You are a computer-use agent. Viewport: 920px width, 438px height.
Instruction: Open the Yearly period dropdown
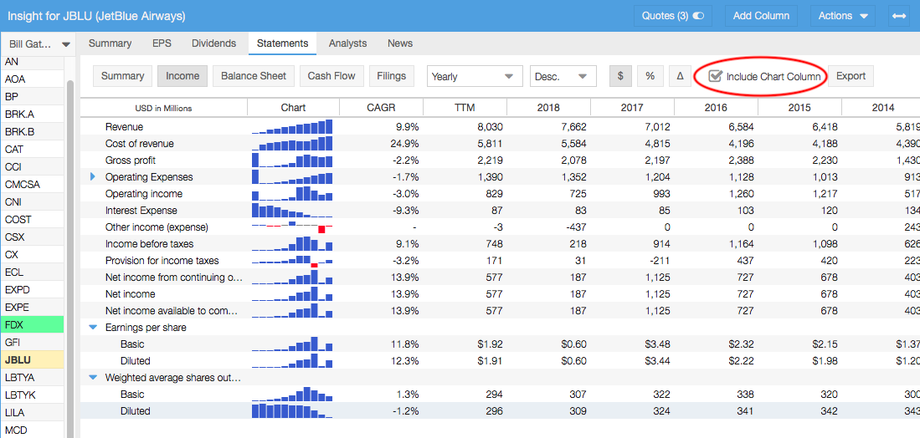(x=475, y=76)
